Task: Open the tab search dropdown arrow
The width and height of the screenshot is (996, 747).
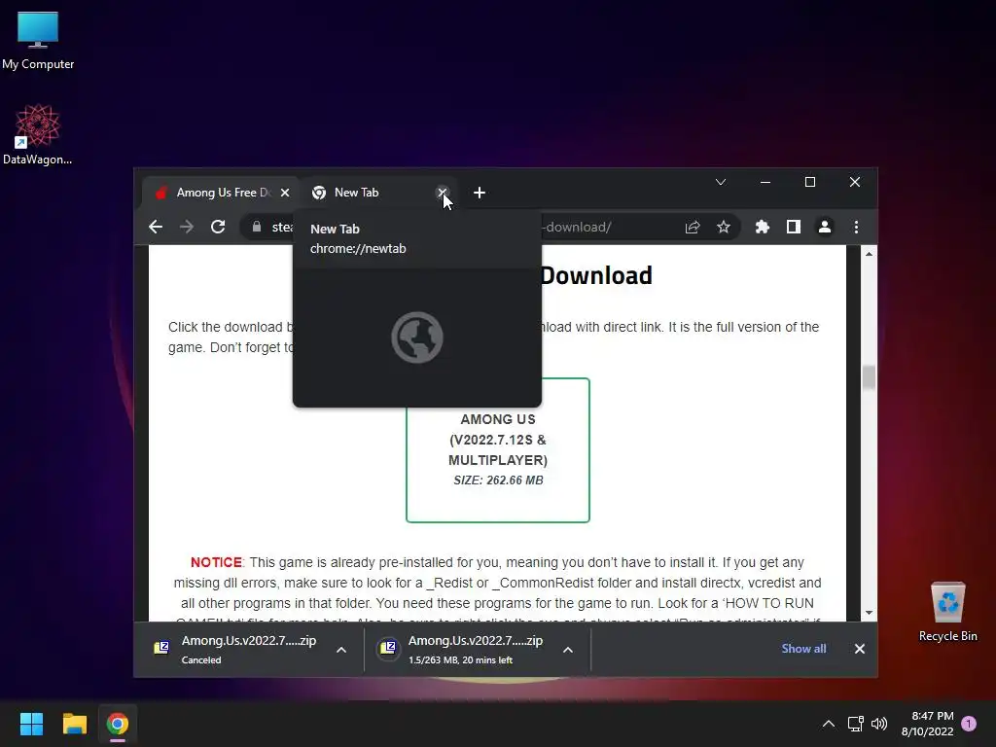Action: click(x=721, y=182)
